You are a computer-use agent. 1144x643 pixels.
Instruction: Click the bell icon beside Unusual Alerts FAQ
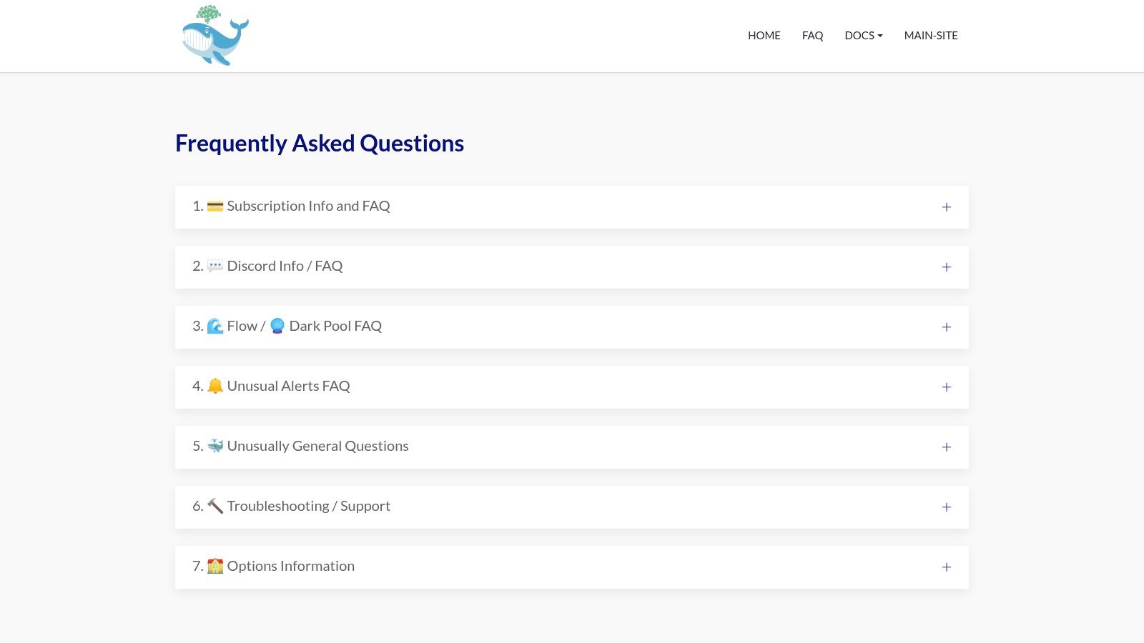tap(215, 387)
